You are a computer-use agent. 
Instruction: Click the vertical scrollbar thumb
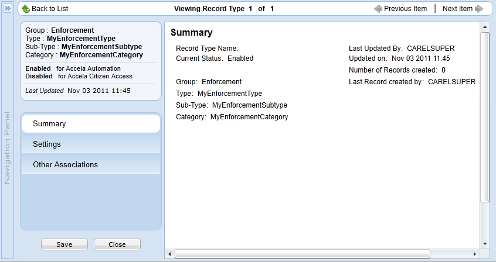point(485,117)
